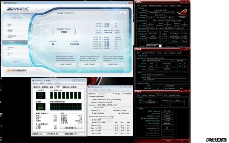229x143 pixels.
Task: Click Core Speed value in top CPU-Z window
Action: 153,34
